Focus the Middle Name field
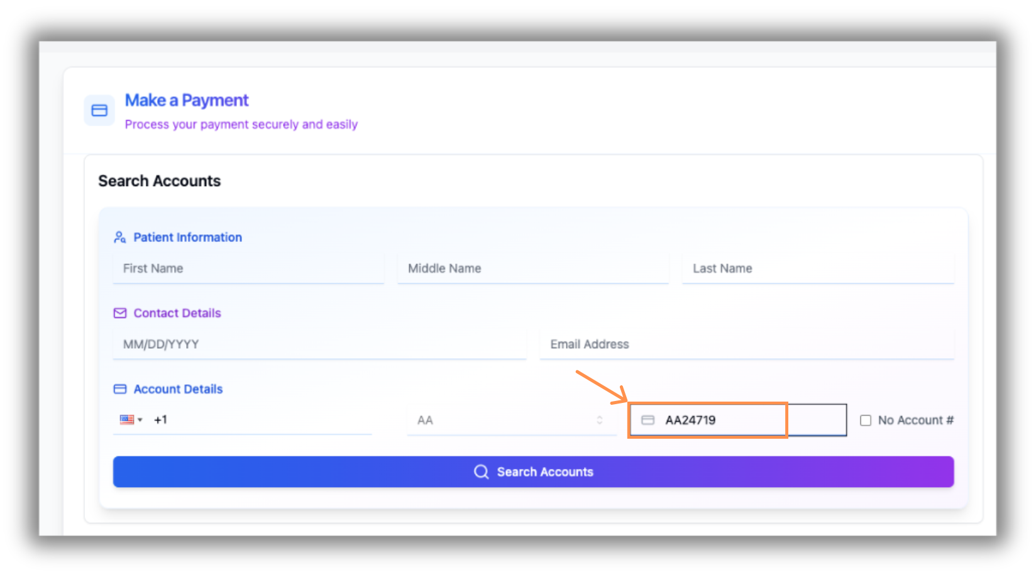The width and height of the screenshot is (1036, 577). click(x=532, y=268)
